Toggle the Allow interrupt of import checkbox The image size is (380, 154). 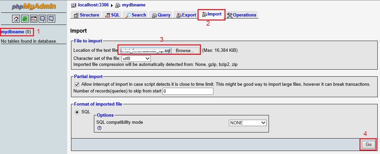pos(77,84)
